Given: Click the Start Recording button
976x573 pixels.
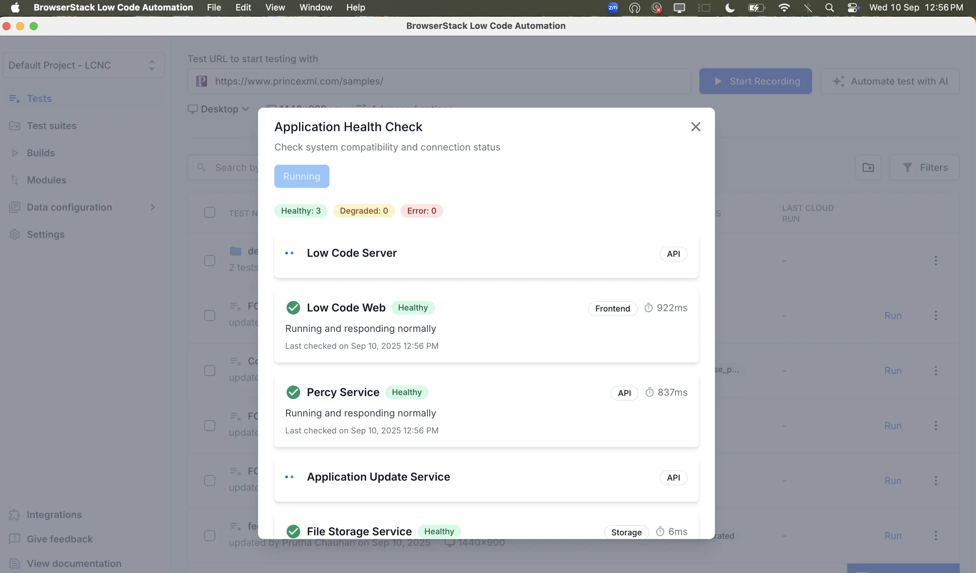Looking at the screenshot, I should coord(755,81).
